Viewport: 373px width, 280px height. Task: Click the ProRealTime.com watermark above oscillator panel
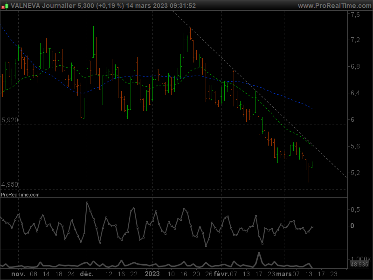(x=20, y=195)
